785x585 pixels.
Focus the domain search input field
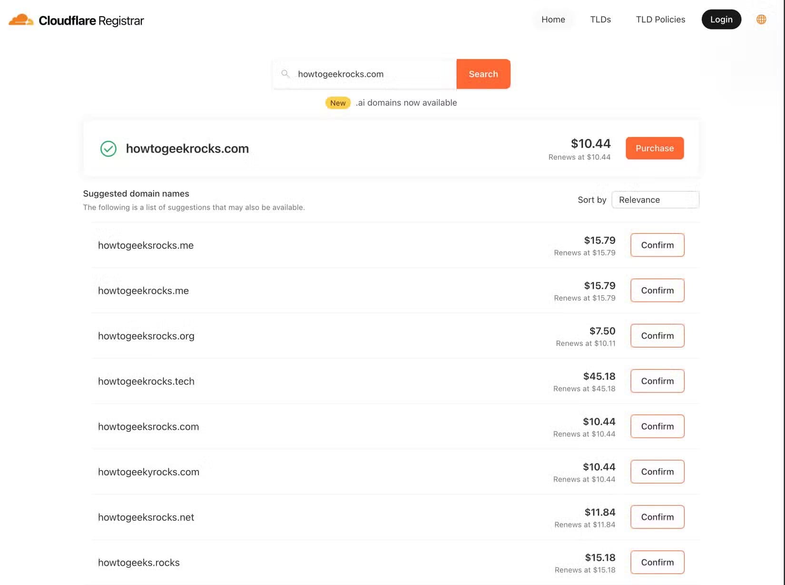364,74
